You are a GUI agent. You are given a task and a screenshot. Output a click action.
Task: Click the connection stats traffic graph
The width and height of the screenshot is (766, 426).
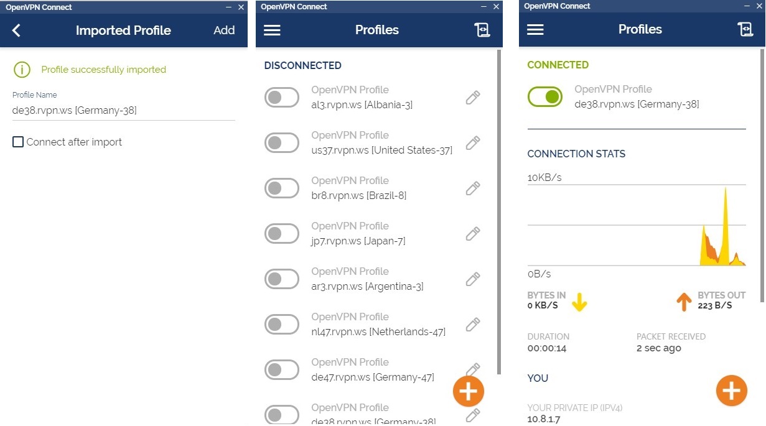[637, 226]
